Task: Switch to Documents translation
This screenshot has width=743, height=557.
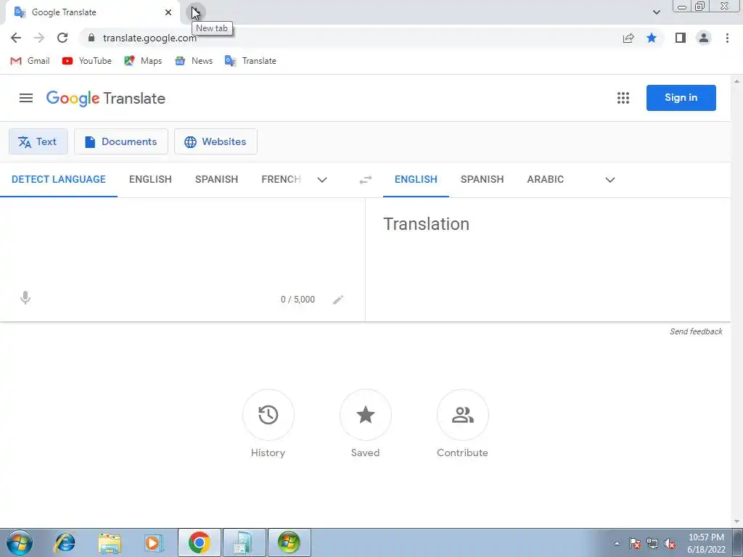Action: [121, 141]
